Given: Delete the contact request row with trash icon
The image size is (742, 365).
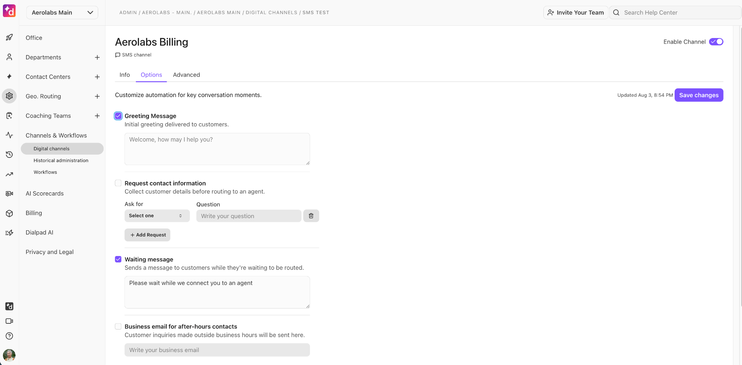Looking at the screenshot, I should 311,216.
